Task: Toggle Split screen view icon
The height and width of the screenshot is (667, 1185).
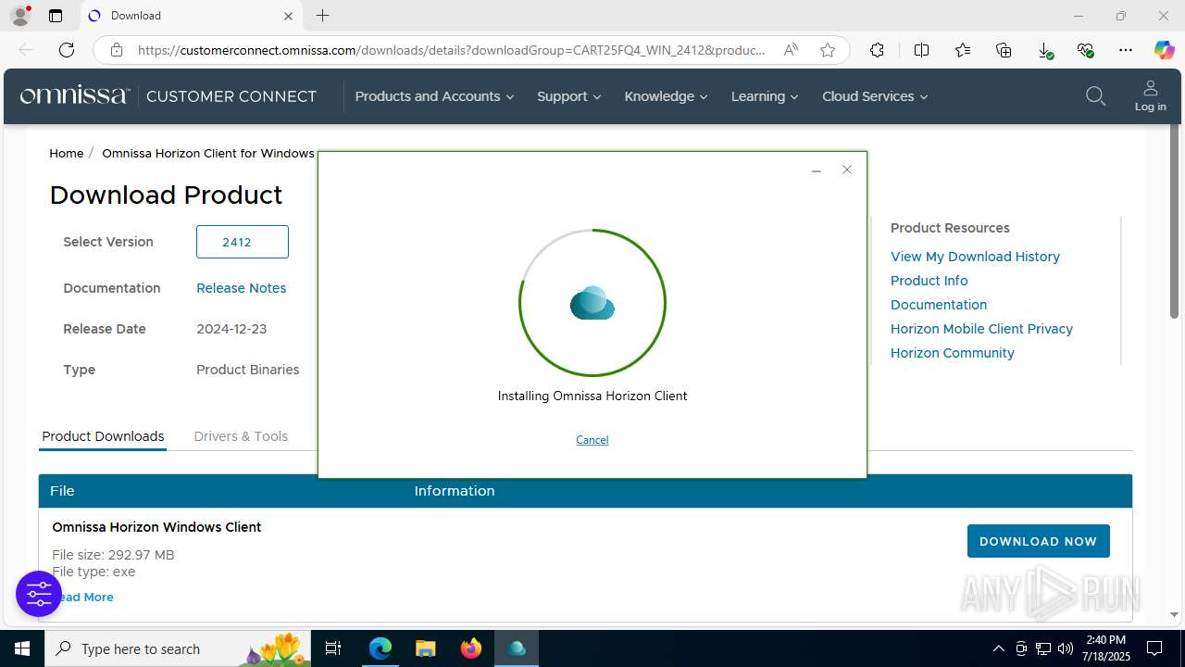Action: (921, 50)
